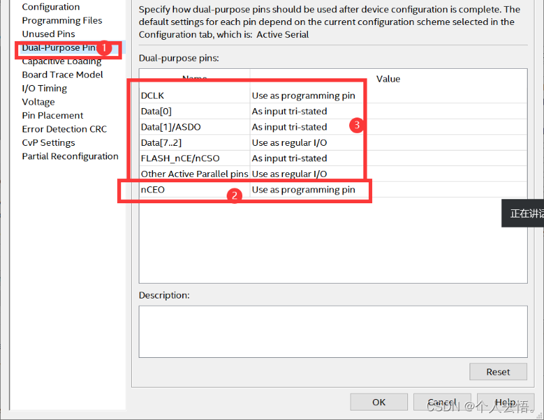
Task: Cancel the dialog changes
Action: [443, 401]
